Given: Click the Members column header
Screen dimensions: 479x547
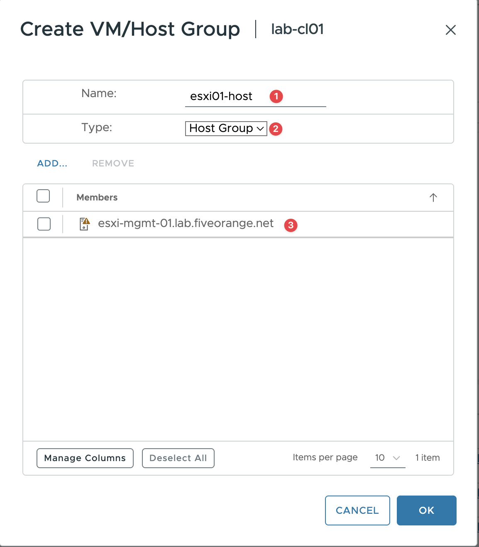Looking at the screenshot, I should (x=97, y=198).
